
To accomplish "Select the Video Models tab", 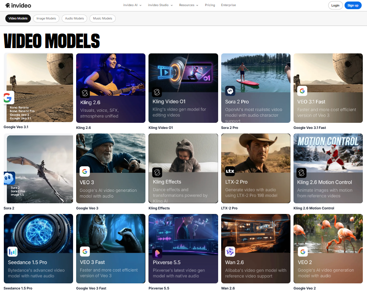I will (x=18, y=19).
